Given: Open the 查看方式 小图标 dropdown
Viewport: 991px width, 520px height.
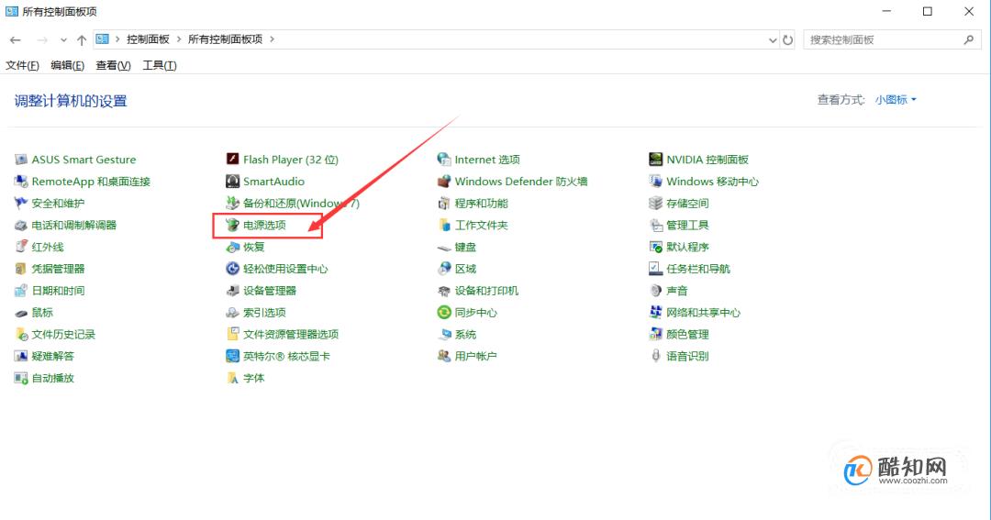Looking at the screenshot, I should [896, 100].
